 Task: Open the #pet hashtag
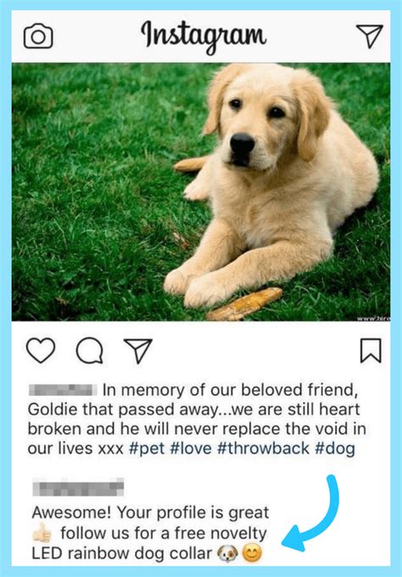tap(147, 449)
